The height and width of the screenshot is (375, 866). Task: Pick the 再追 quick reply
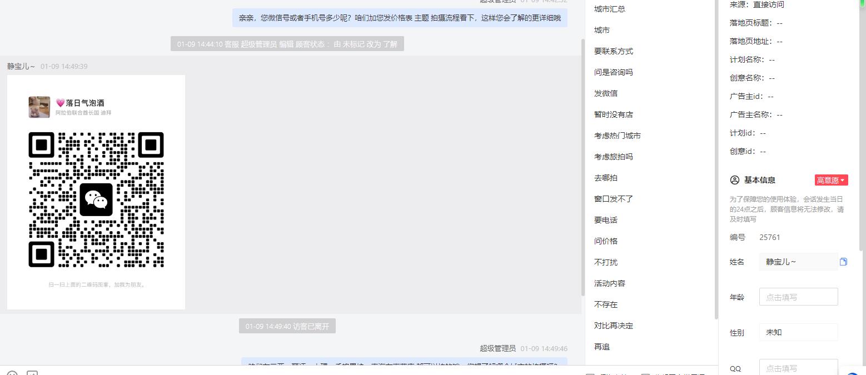[602, 347]
